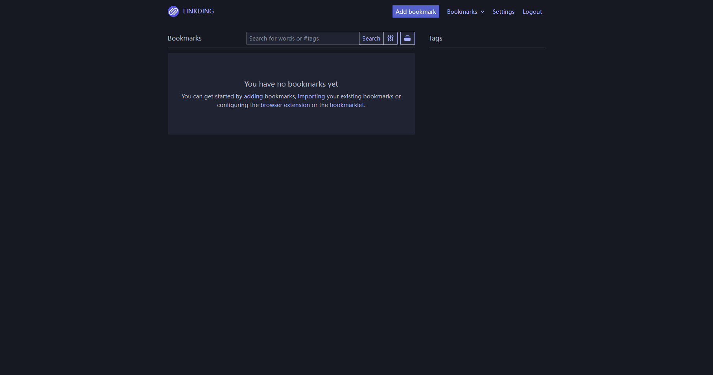Open the 'browser extension' link

coord(285,105)
